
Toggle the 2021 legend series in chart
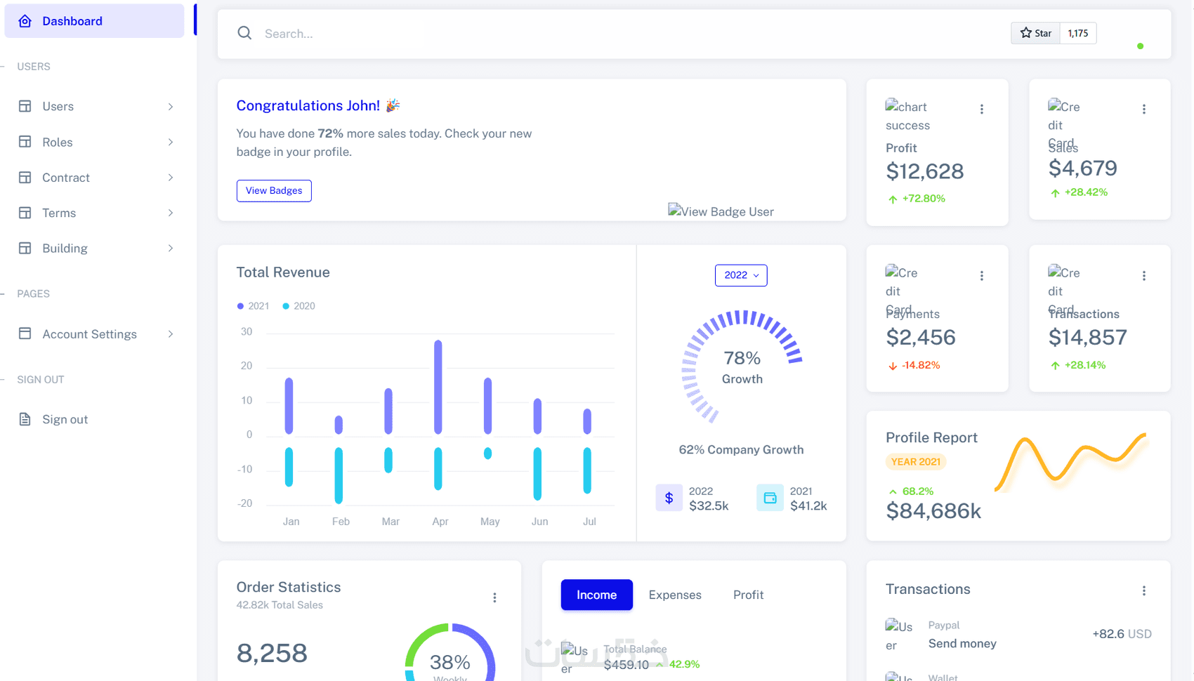254,306
